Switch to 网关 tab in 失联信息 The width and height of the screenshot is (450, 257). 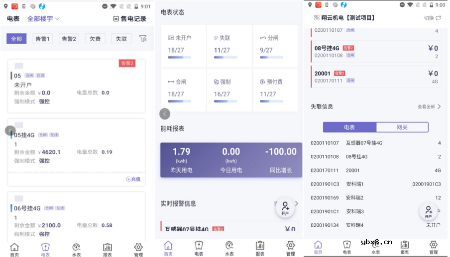pos(402,128)
